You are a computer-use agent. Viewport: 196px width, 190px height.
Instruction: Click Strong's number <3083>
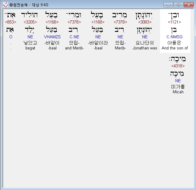[145, 22]
